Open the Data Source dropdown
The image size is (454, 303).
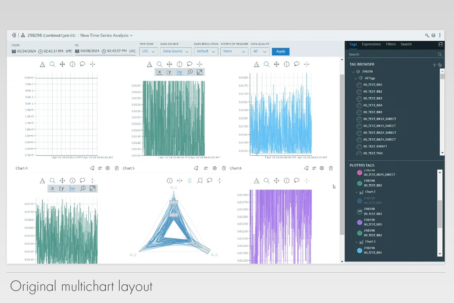[x=176, y=51]
